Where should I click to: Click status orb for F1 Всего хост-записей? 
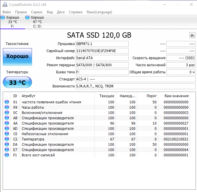pyautogui.click(x=7, y=155)
